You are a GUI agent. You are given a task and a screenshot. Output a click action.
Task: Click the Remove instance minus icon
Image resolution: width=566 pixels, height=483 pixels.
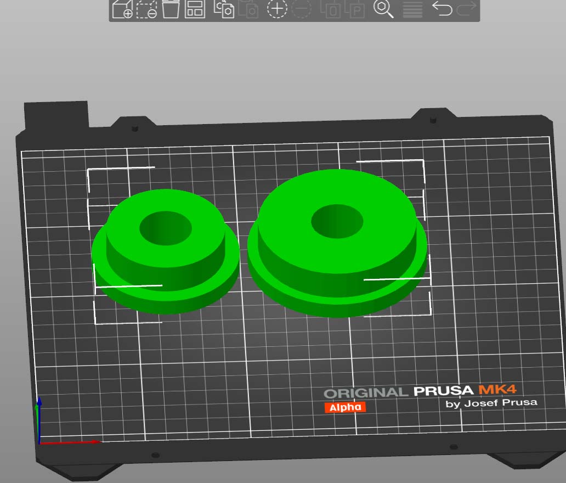click(301, 9)
